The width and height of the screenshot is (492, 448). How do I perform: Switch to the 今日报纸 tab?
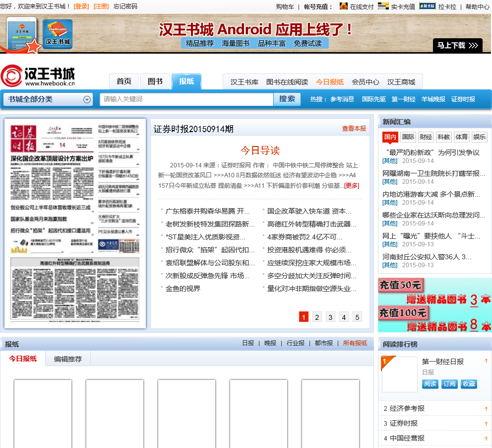click(x=23, y=359)
